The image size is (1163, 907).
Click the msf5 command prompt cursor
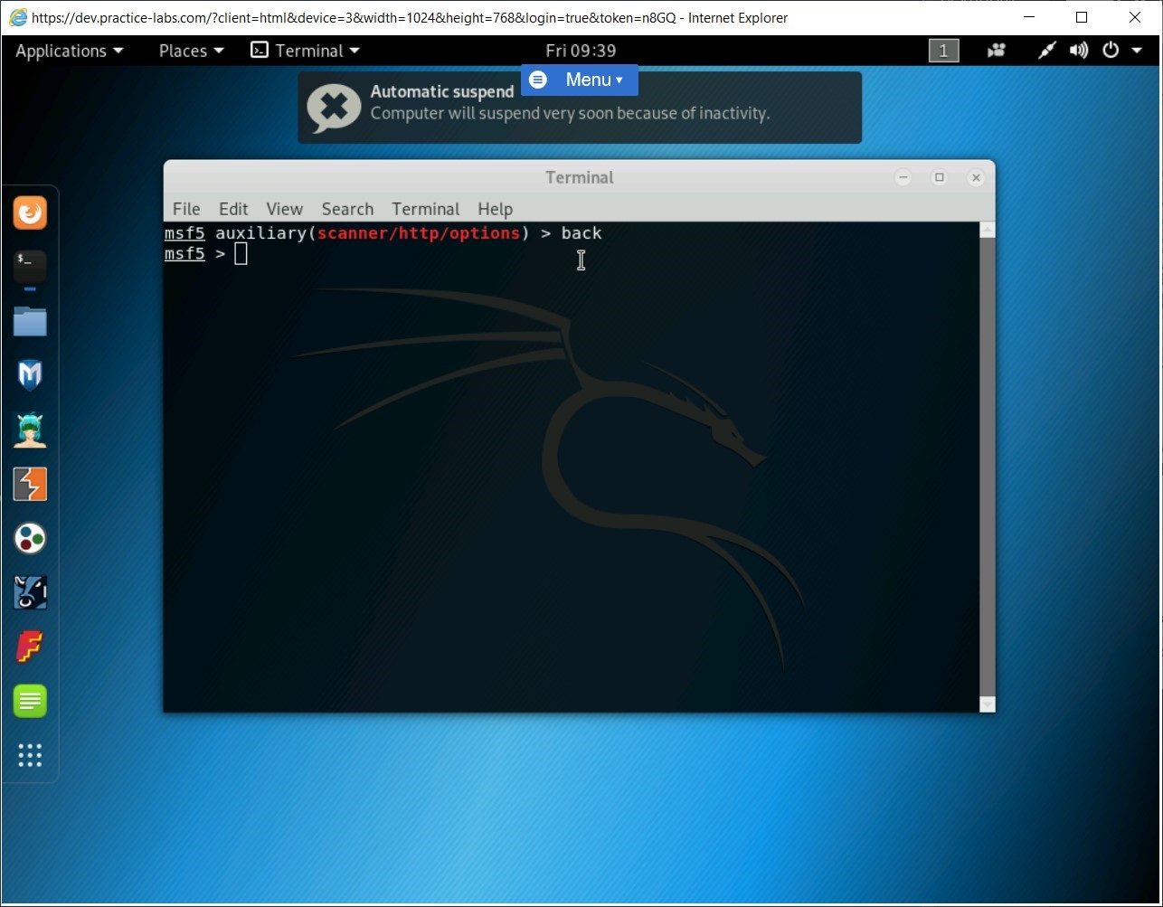240,253
